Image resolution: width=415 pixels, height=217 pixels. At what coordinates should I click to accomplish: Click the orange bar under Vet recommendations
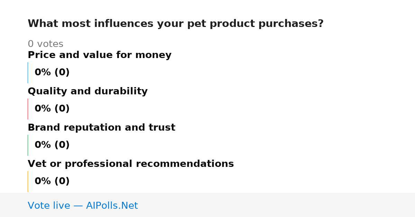tap(28, 181)
